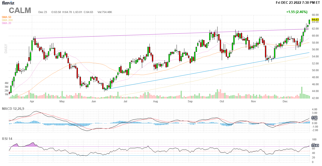Click the CALM ticker symbol

(20, 11)
